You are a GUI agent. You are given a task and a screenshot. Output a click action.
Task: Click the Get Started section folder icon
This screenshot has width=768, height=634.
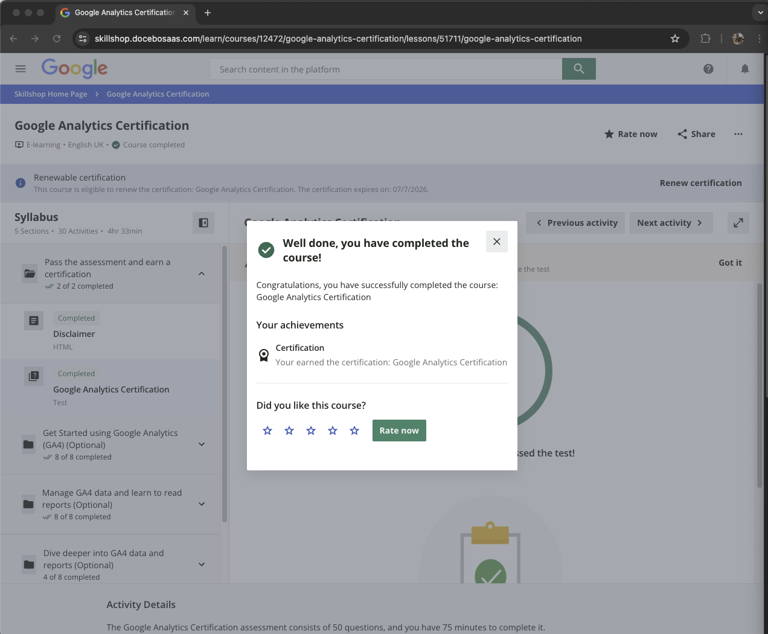coord(28,444)
